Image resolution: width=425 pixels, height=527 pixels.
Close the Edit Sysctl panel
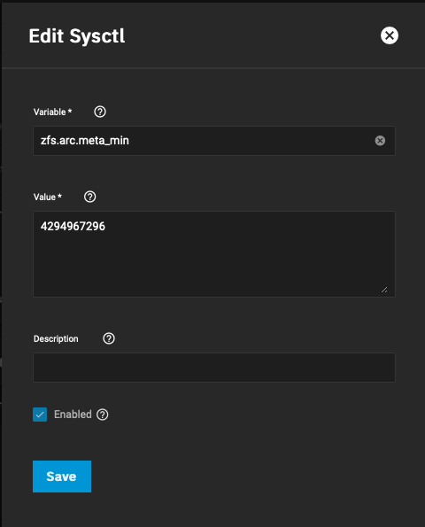coord(390,35)
